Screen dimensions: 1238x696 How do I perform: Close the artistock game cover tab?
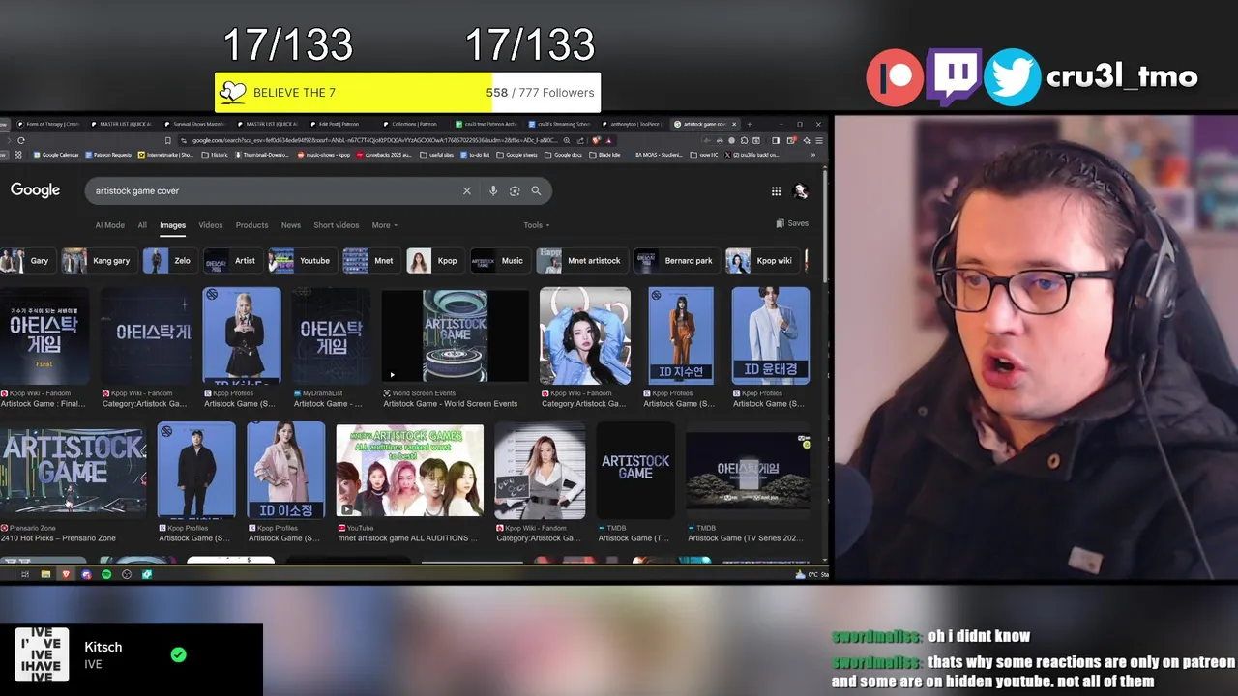click(734, 124)
